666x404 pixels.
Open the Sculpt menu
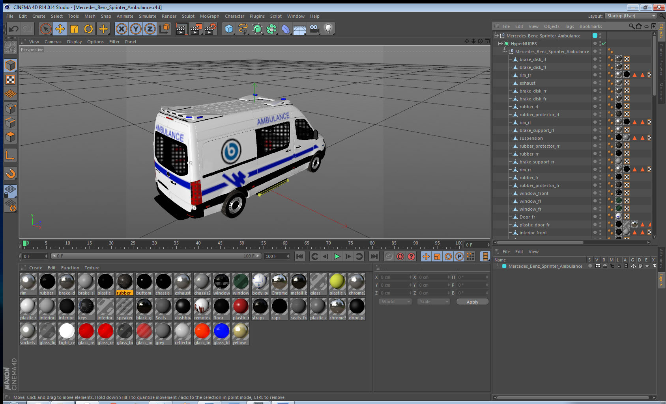[x=188, y=16]
